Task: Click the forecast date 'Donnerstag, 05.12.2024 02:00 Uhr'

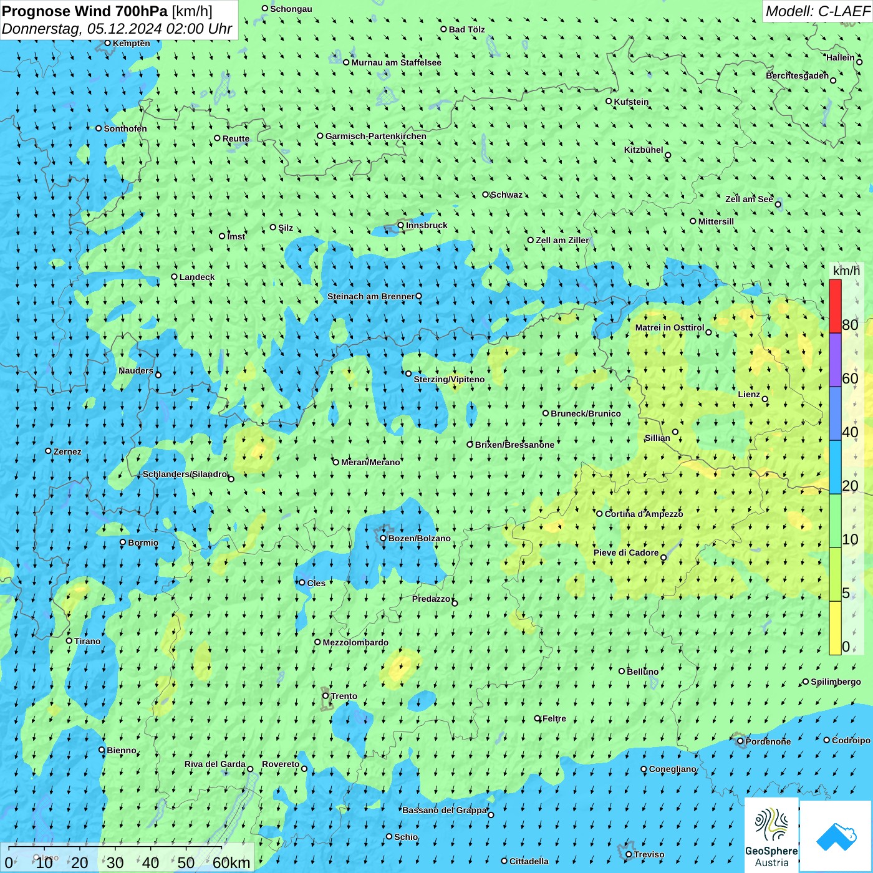Action: pyautogui.click(x=117, y=29)
